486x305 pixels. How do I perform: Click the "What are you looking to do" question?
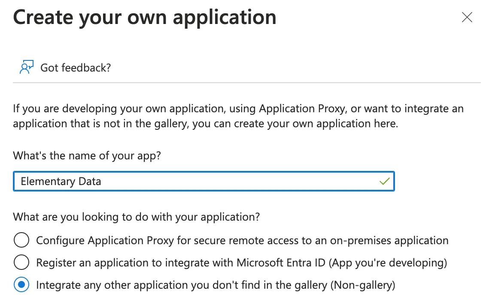(x=137, y=217)
